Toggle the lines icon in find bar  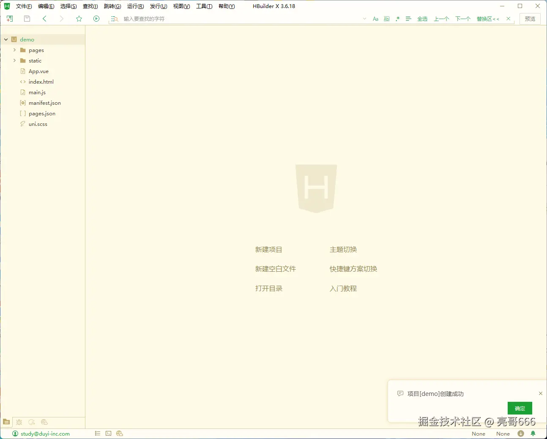click(x=408, y=19)
